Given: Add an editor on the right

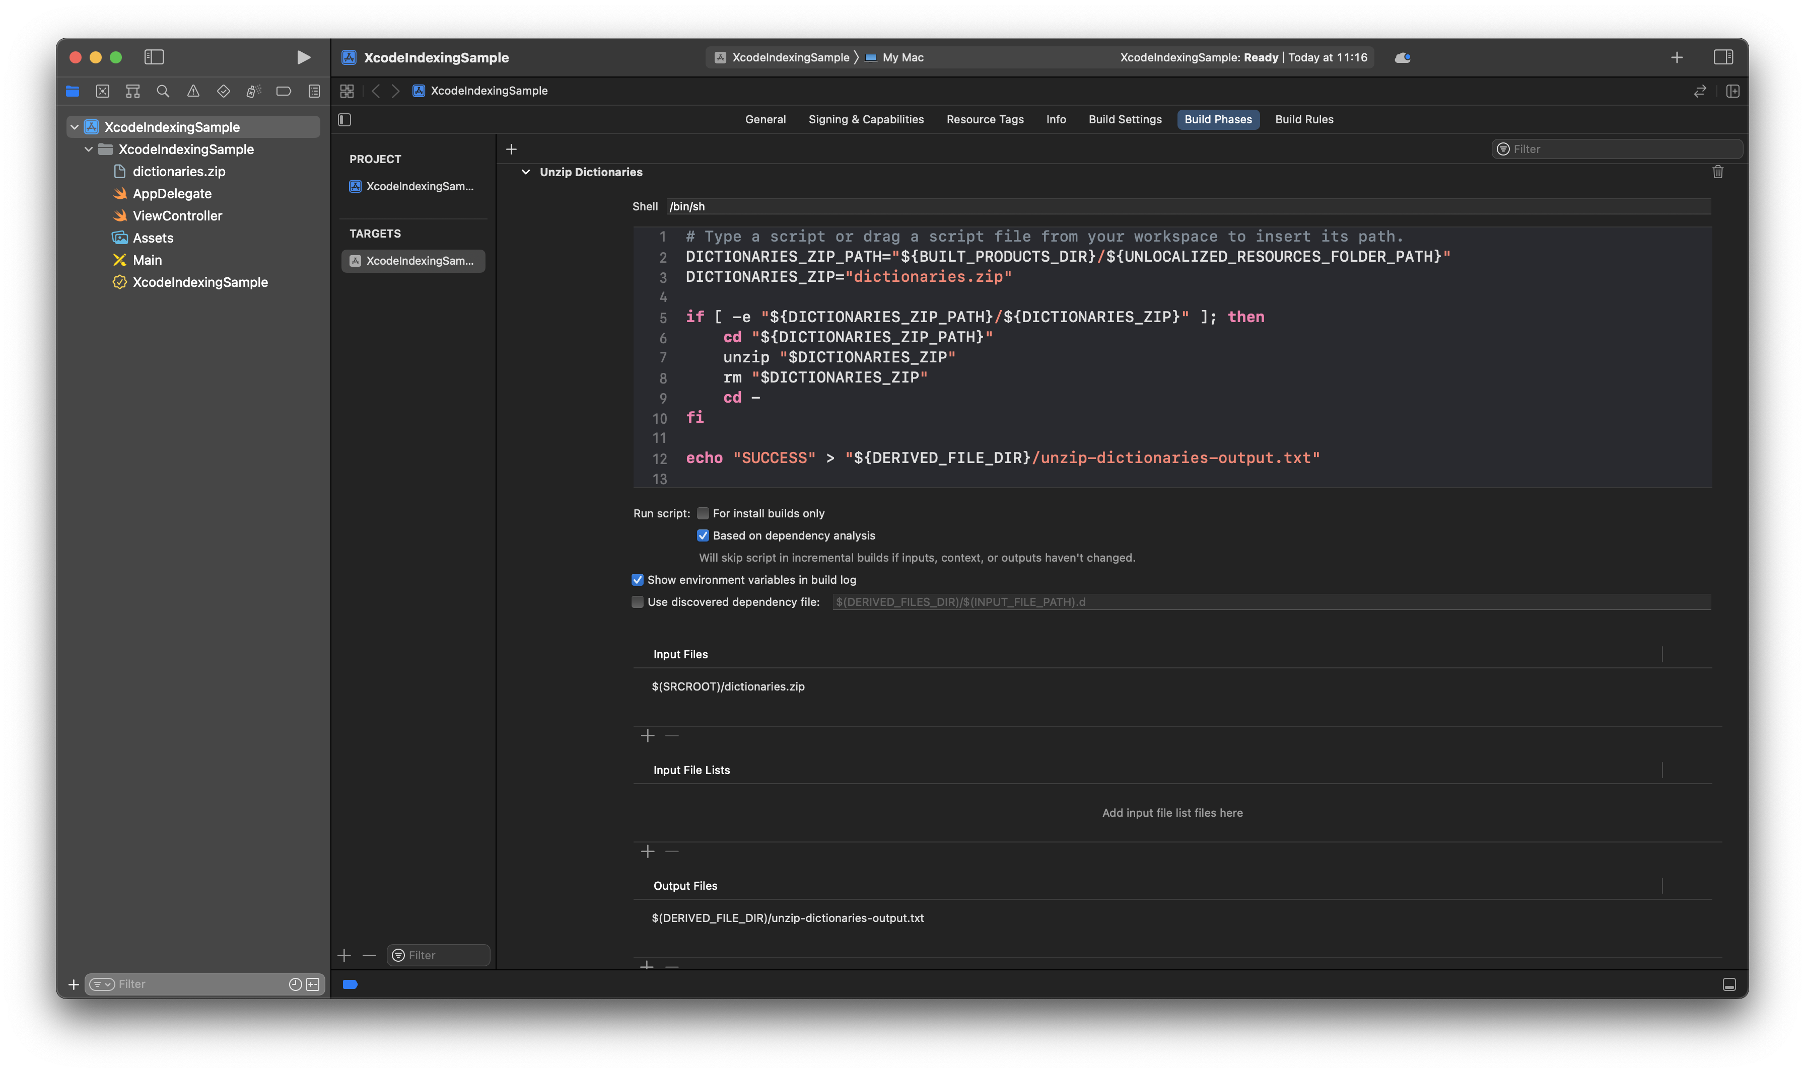Looking at the screenshot, I should click(1732, 91).
